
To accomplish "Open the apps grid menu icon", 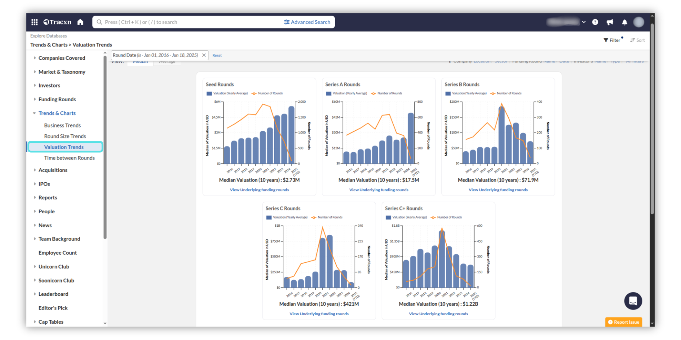I will [34, 22].
